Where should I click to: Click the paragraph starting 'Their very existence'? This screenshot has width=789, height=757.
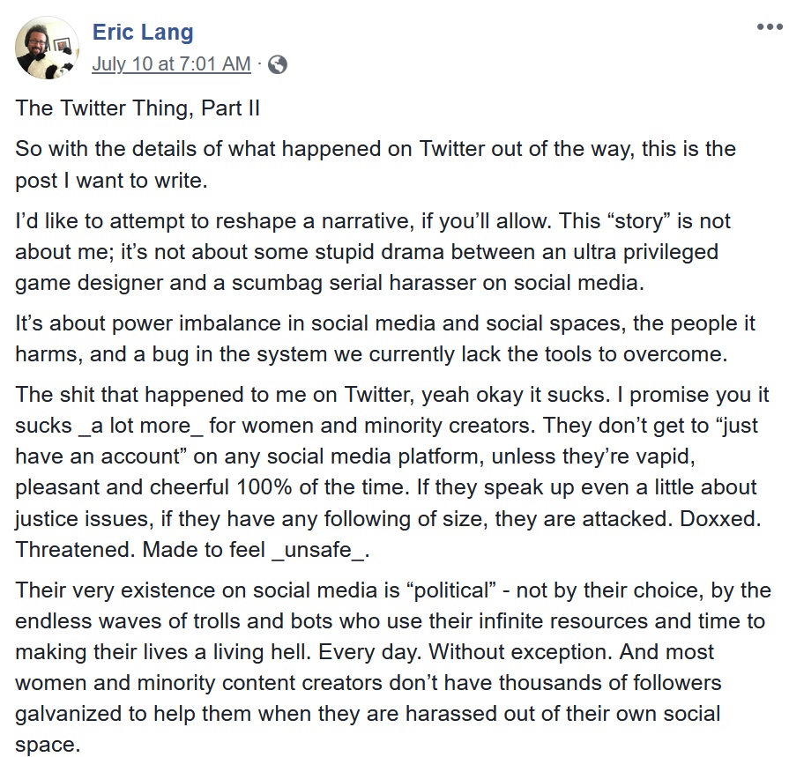(x=393, y=667)
